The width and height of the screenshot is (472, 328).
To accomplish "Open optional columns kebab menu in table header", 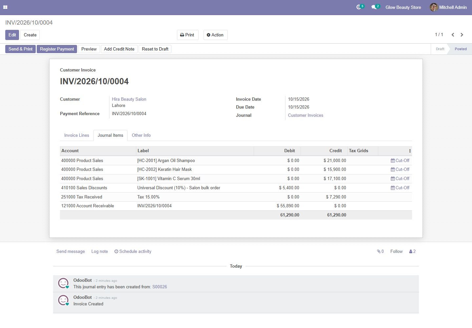I will pyautogui.click(x=410, y=151).
